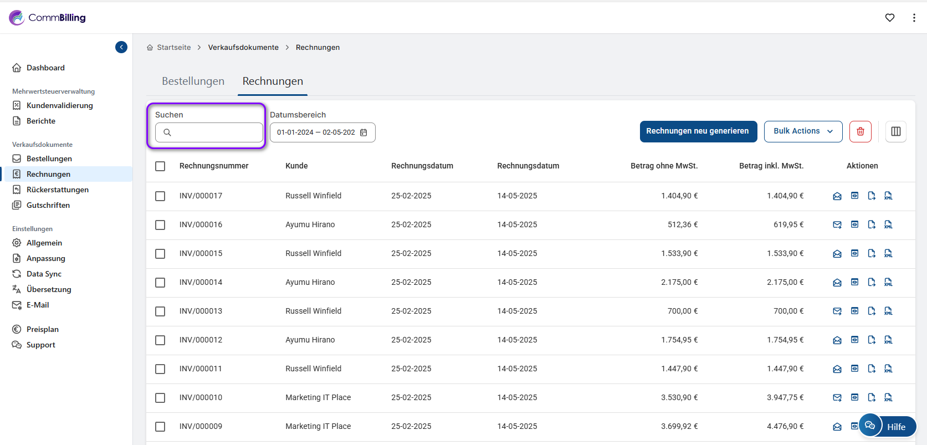This screenshot has width=927, height=445.
Task: Click Rechnungen neu generieren button
Action: (698, 131)
